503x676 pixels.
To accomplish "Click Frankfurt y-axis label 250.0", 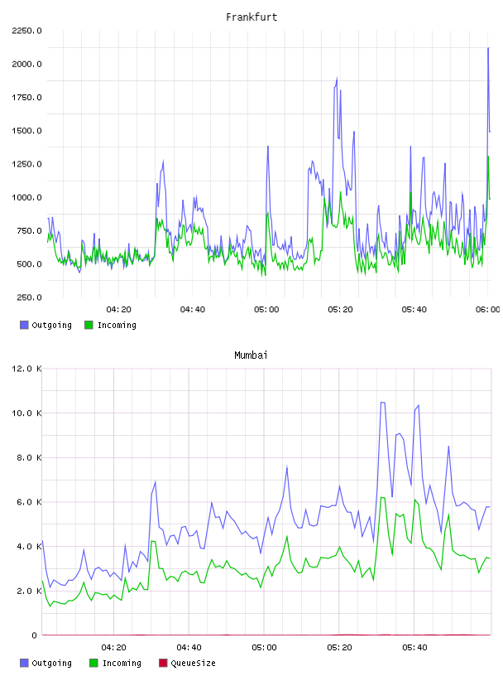I will coord(29,297).
